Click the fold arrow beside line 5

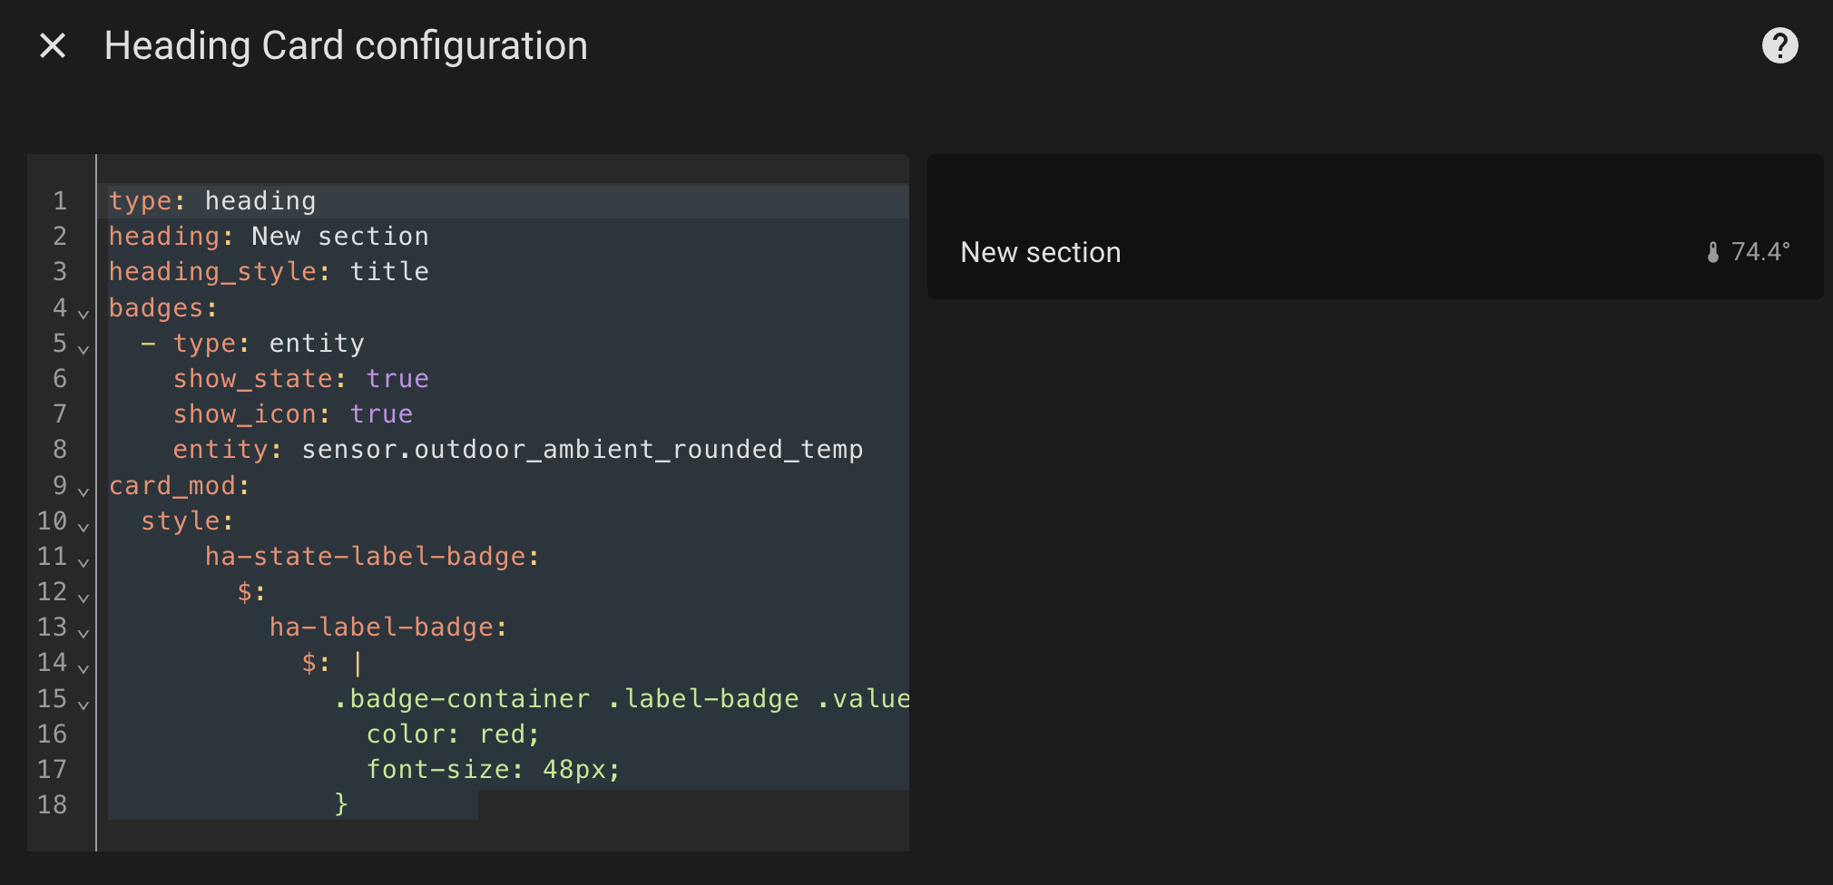pyautogui.click(x=83, y=349)
